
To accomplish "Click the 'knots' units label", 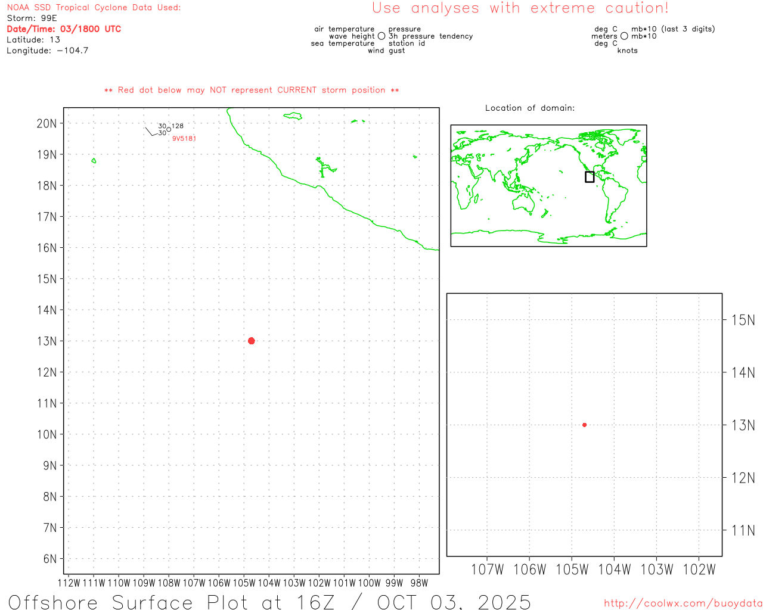I will click(628, 51).
